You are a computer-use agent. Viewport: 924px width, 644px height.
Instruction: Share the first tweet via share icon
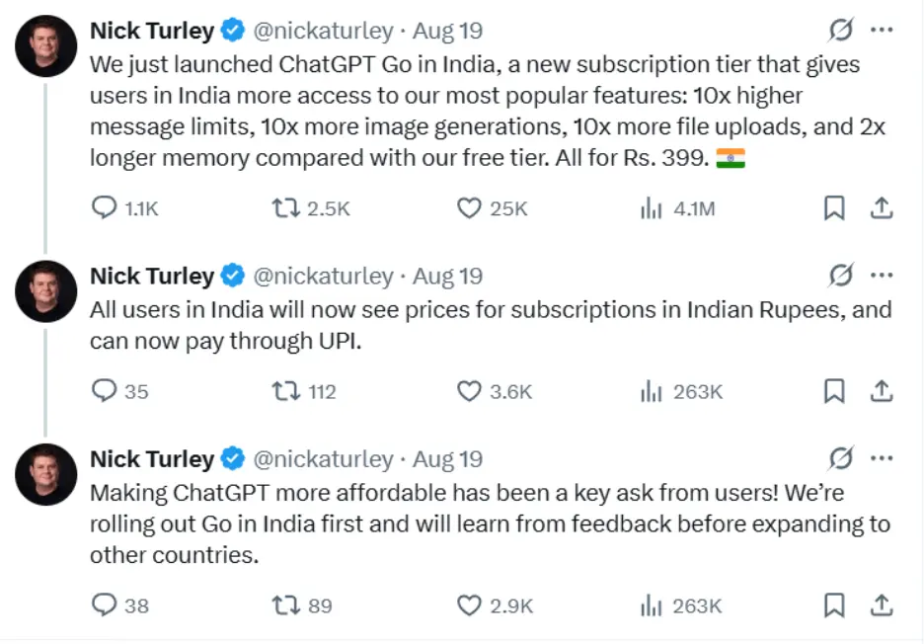(881, 208)
